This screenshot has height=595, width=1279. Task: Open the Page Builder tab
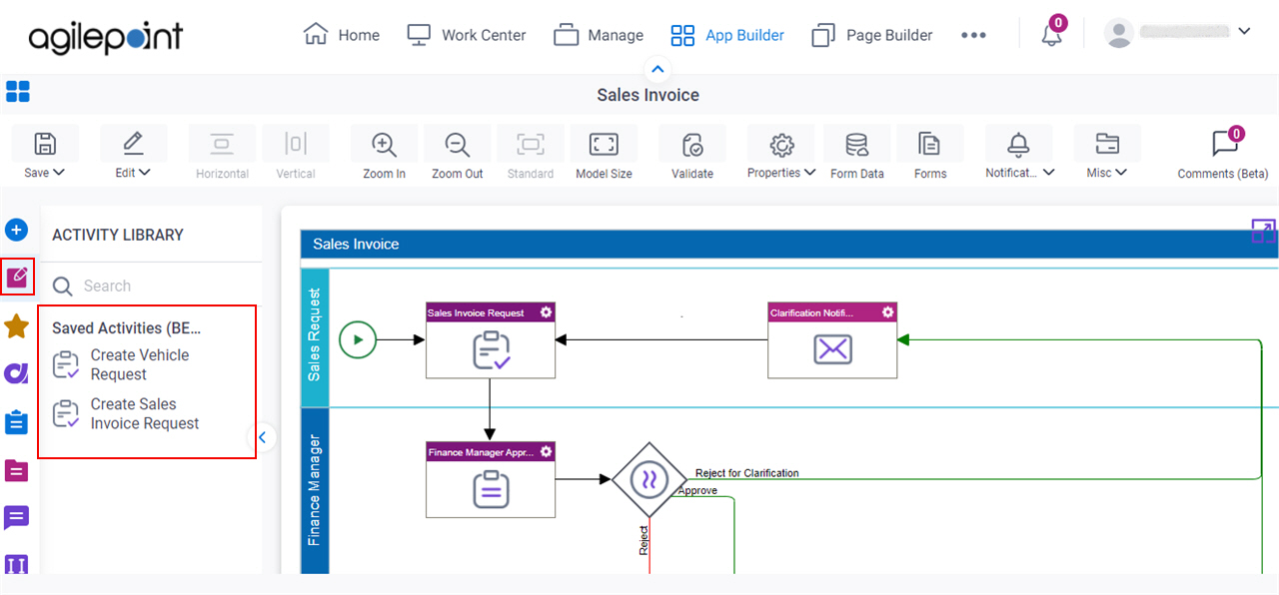coord(872,35)
